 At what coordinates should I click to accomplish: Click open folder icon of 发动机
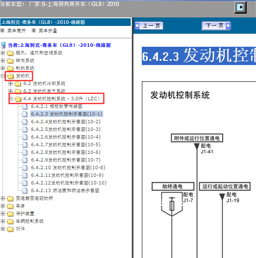coord(10,76)
